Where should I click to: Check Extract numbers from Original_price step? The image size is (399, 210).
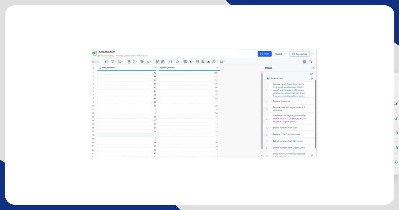271,148
